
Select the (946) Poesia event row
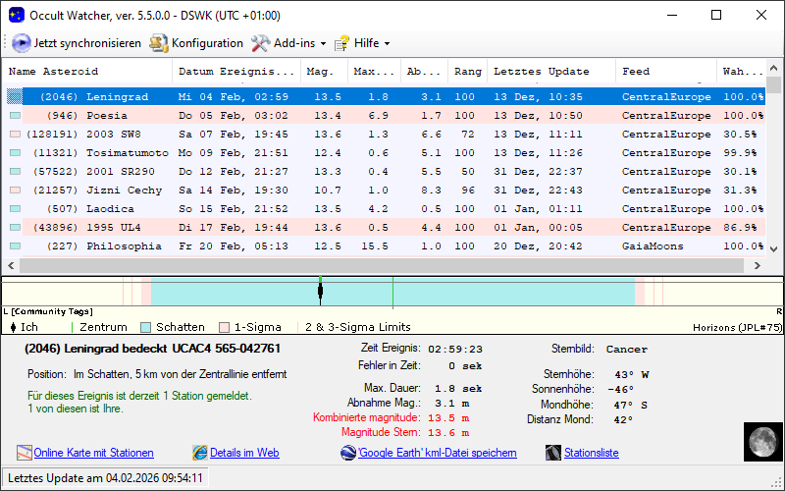[x=386, y=116]
